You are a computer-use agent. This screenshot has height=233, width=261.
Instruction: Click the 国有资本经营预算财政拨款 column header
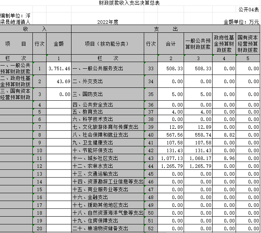point(248,44)
